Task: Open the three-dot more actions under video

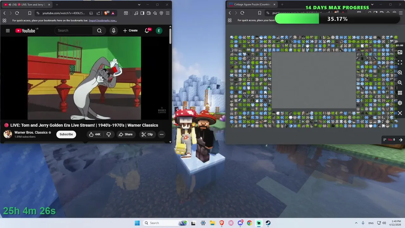Action: pyautogui.click(x=161, y=134)
